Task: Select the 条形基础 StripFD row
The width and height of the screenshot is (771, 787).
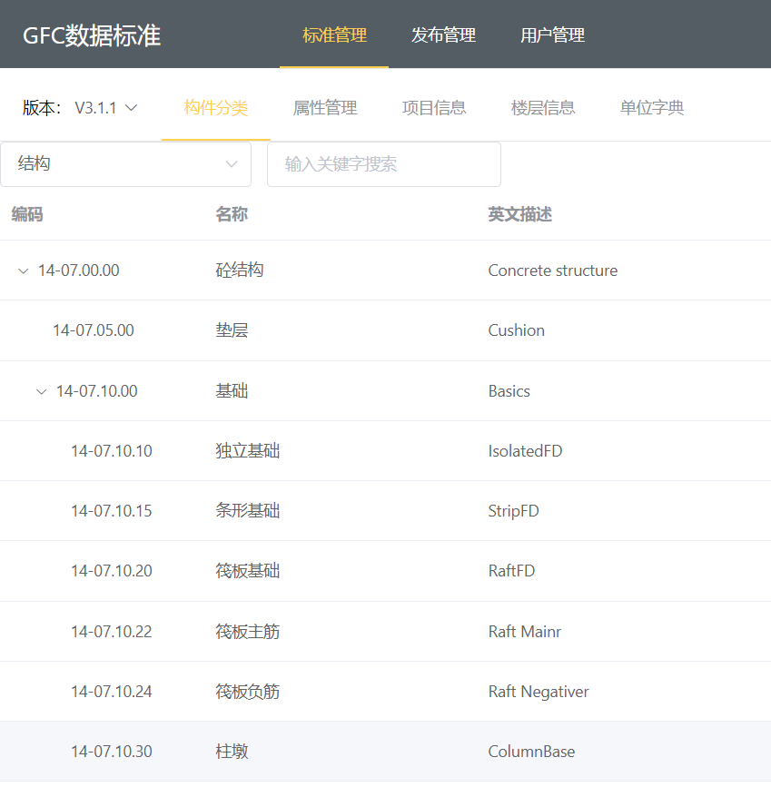Action: (272, 510)
